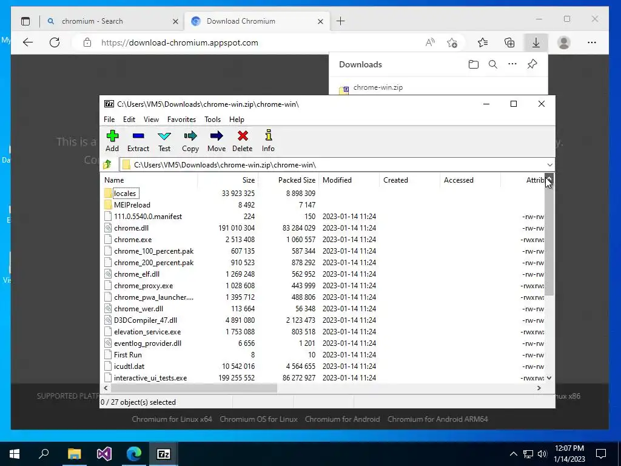Screen dimensions: 621x466
Task: Open Edge Collections icon
Action: (x=509, y=42)
